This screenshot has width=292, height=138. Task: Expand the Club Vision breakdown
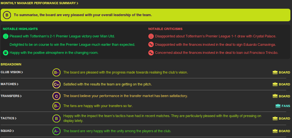coord(12,72)
